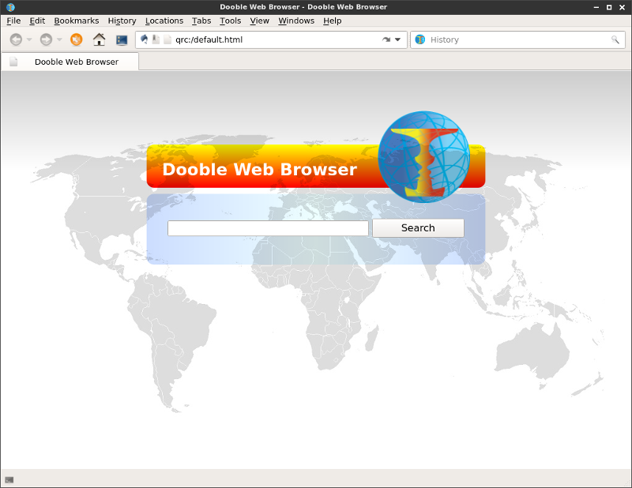Viewport: 632px width, 488px height.
Task: Click the magnifier icon in the History search field
Action: click(x=615, y=39)
